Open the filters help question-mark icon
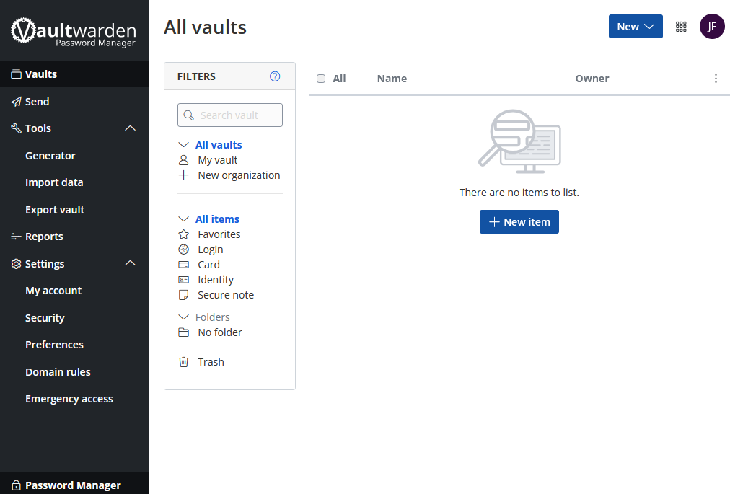The width and height of the screenshot is (743, 494). 275,76
